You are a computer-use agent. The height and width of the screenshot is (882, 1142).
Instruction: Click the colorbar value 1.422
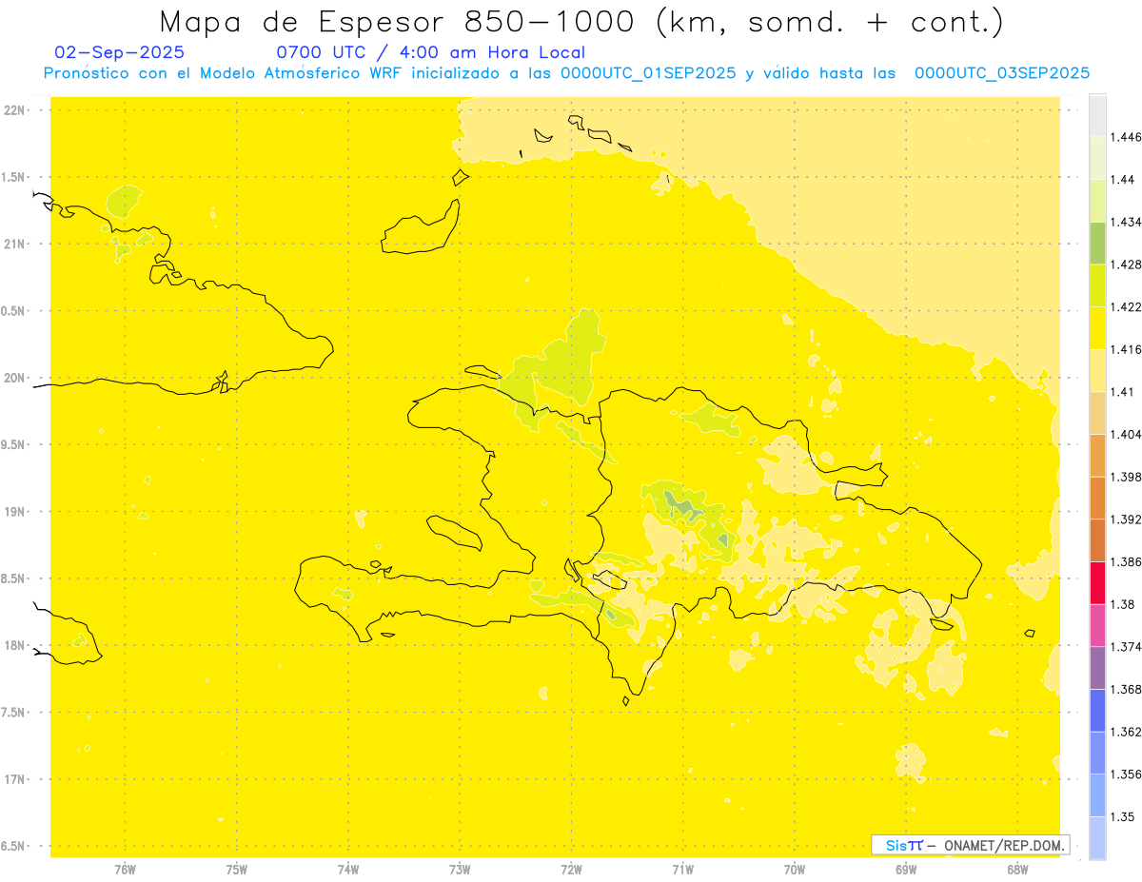coord(1124,307)
